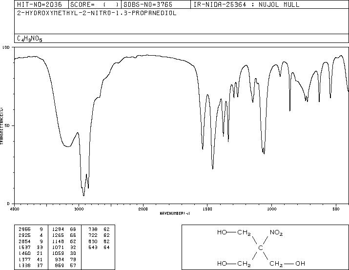Click the 2000 x-axis tick label
The width and height of the screenshot is (349, 270).
(143, 209)
